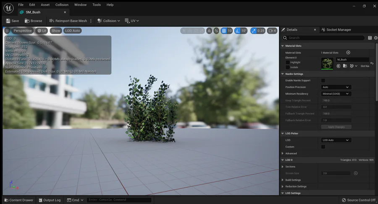Open the Cmd console type dropdown
The width and height of the screenshot is (378, 204).
[75, 200]
